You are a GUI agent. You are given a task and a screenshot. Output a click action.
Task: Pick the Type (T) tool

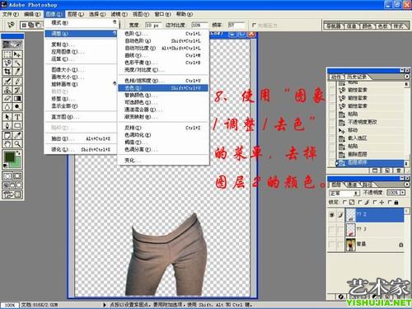point(17,117)
